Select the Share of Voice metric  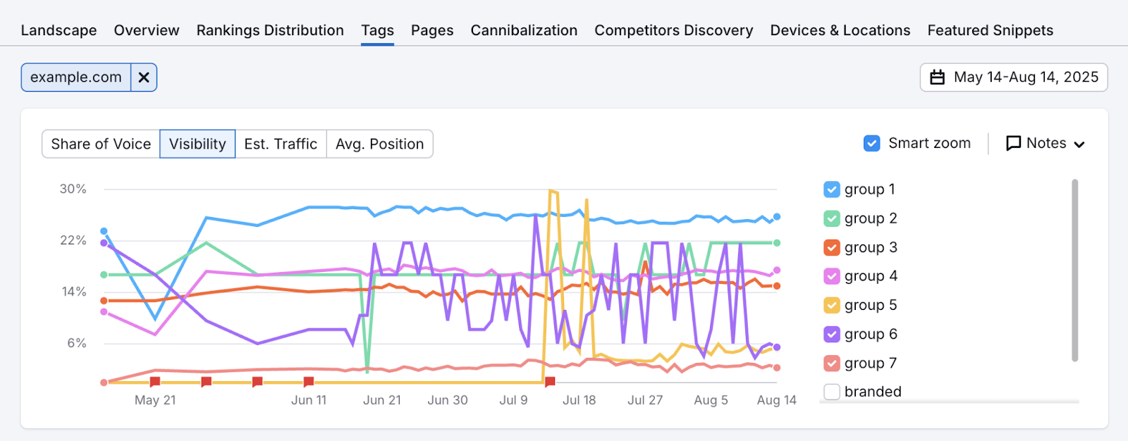[x=101, y=144]
